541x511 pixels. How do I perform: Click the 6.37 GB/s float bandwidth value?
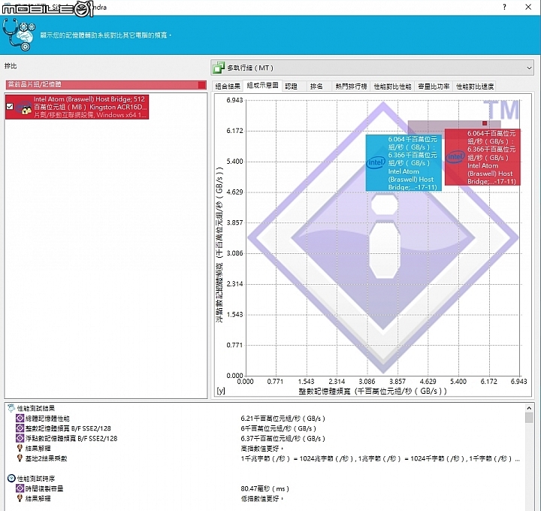(x=283, y=438)
